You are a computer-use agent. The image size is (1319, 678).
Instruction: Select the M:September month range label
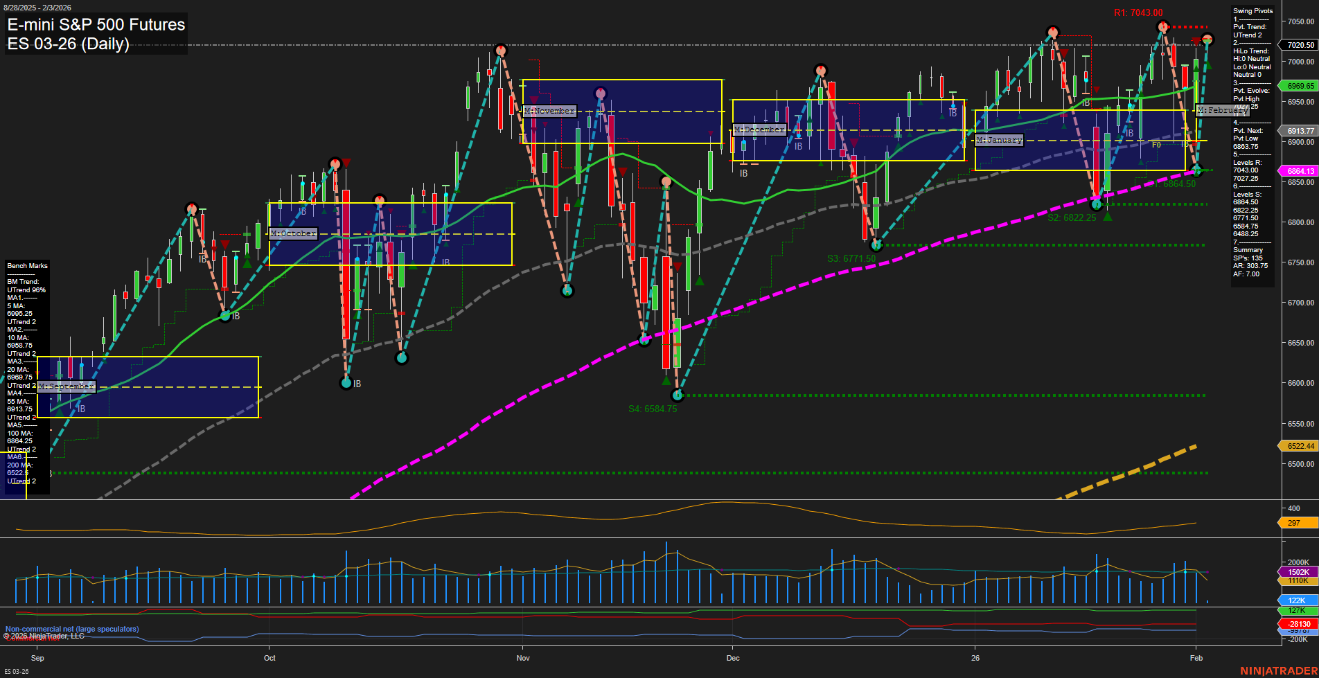(x=65, y=386)
